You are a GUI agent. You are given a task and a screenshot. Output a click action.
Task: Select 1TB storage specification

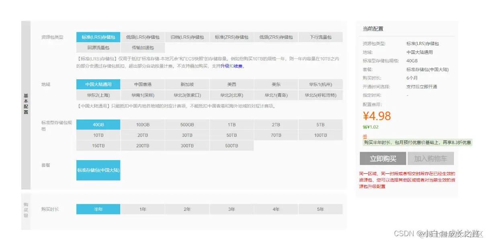(232, 125)
